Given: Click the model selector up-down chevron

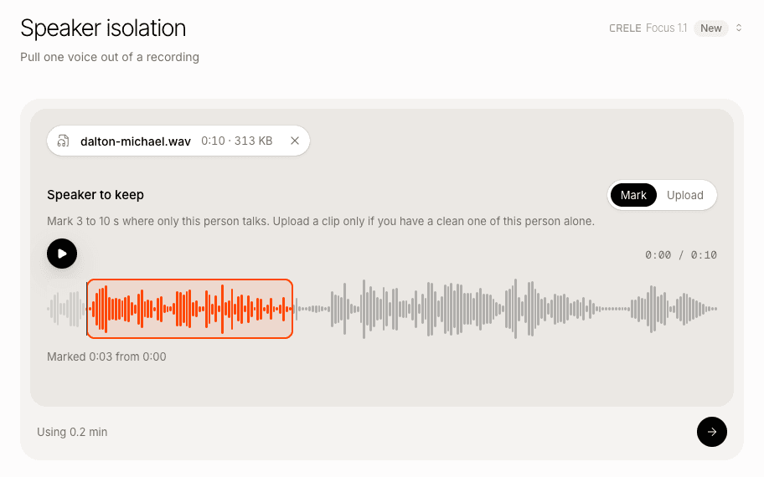Looking at the screenshot, I should 739,28.
